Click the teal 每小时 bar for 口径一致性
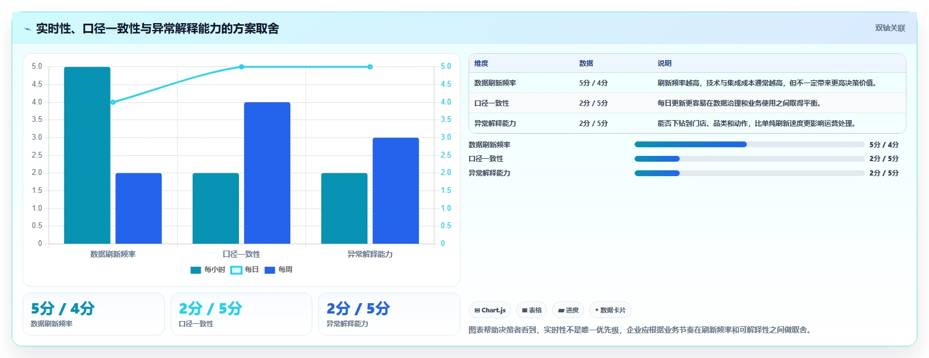 pyautogui.click(x=216, y=208)
